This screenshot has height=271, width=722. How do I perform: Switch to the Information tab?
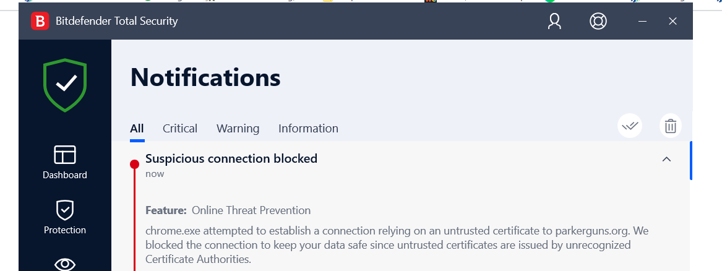pos(308,129)
